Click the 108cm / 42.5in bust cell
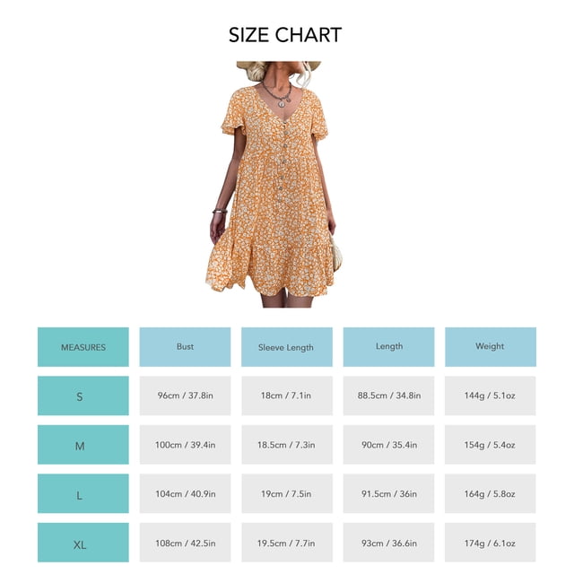This screenshot has height=574, width=574. [x=185, y=543]
